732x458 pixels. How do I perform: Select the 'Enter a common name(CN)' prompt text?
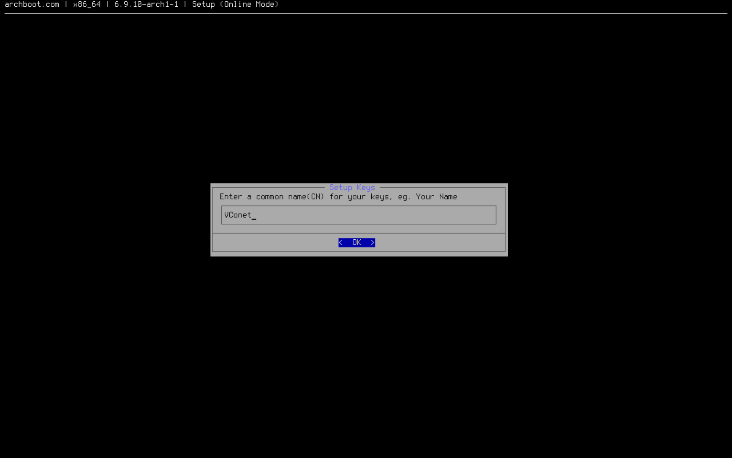click(338, 197)
